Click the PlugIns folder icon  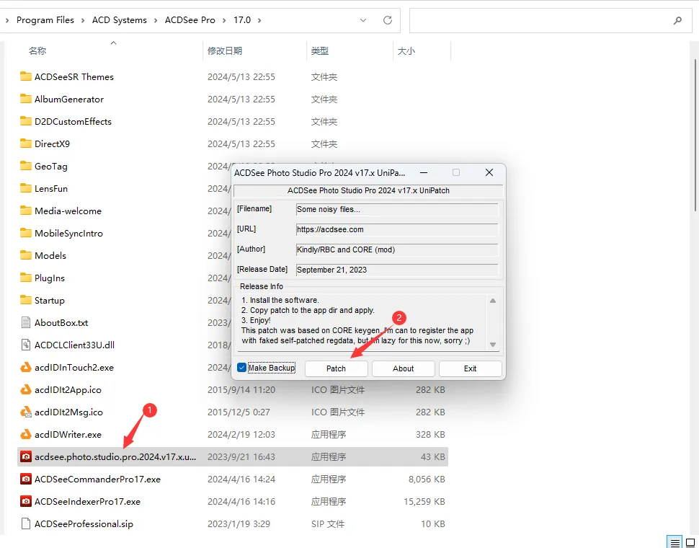(x=26, y=278)
